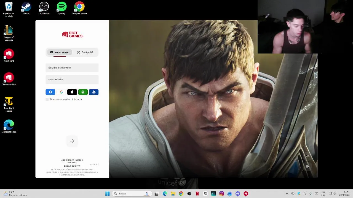Submit login with arrow button
The image size is (353, 198).
point(72,141)
